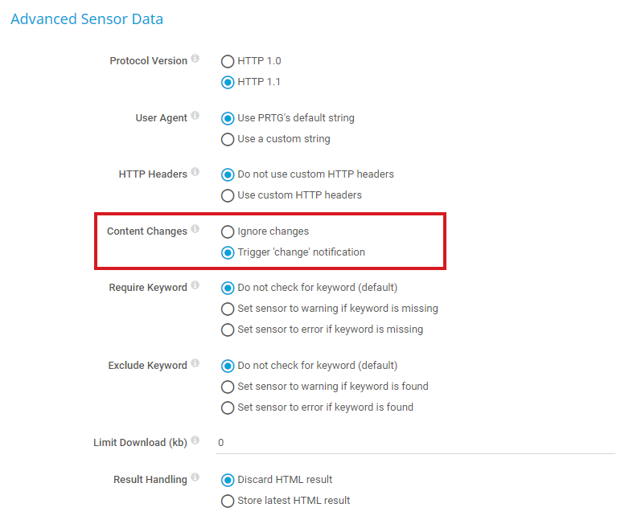Click info icon next to Content Changes
This screenshot has width=629, height=520.
pos(195,230)
